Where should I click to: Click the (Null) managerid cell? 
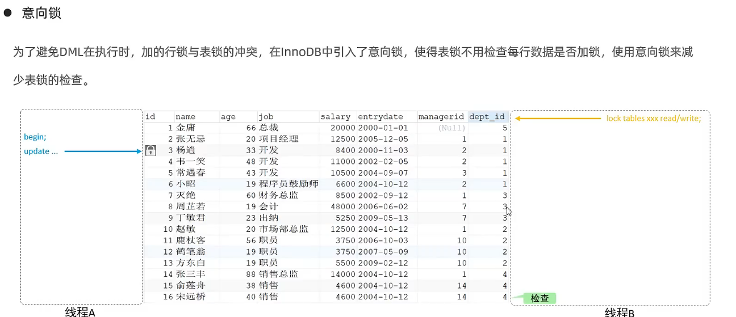point(452,128)
